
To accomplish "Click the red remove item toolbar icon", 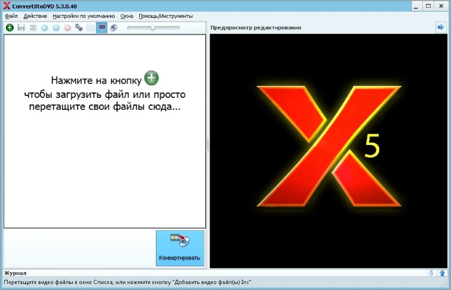I will click(x=68, y=27).
